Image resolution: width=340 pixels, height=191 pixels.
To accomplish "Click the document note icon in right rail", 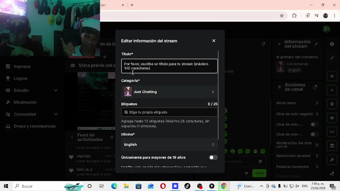I will pyautogui.click(x=332, y=104).
